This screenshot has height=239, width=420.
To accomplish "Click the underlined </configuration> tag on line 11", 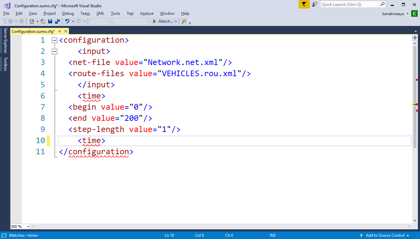I will [x=96, y=152].
